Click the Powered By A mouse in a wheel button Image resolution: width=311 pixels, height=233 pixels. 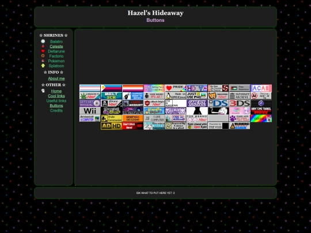(x=176, y=126)
